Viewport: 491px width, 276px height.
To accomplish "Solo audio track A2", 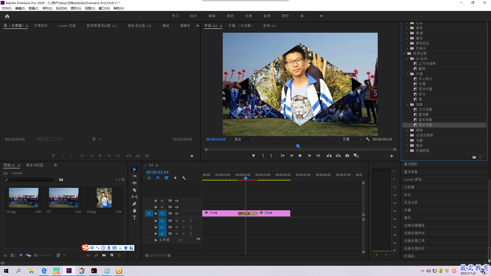I will coord(184,227).
